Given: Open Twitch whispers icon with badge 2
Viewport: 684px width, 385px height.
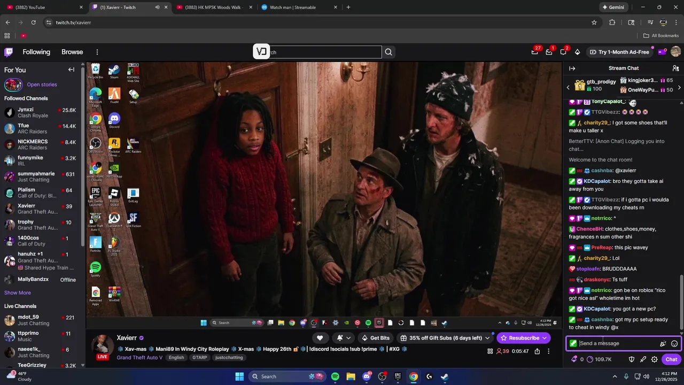Looking at the screenshot, I should (x=563, y=52).
